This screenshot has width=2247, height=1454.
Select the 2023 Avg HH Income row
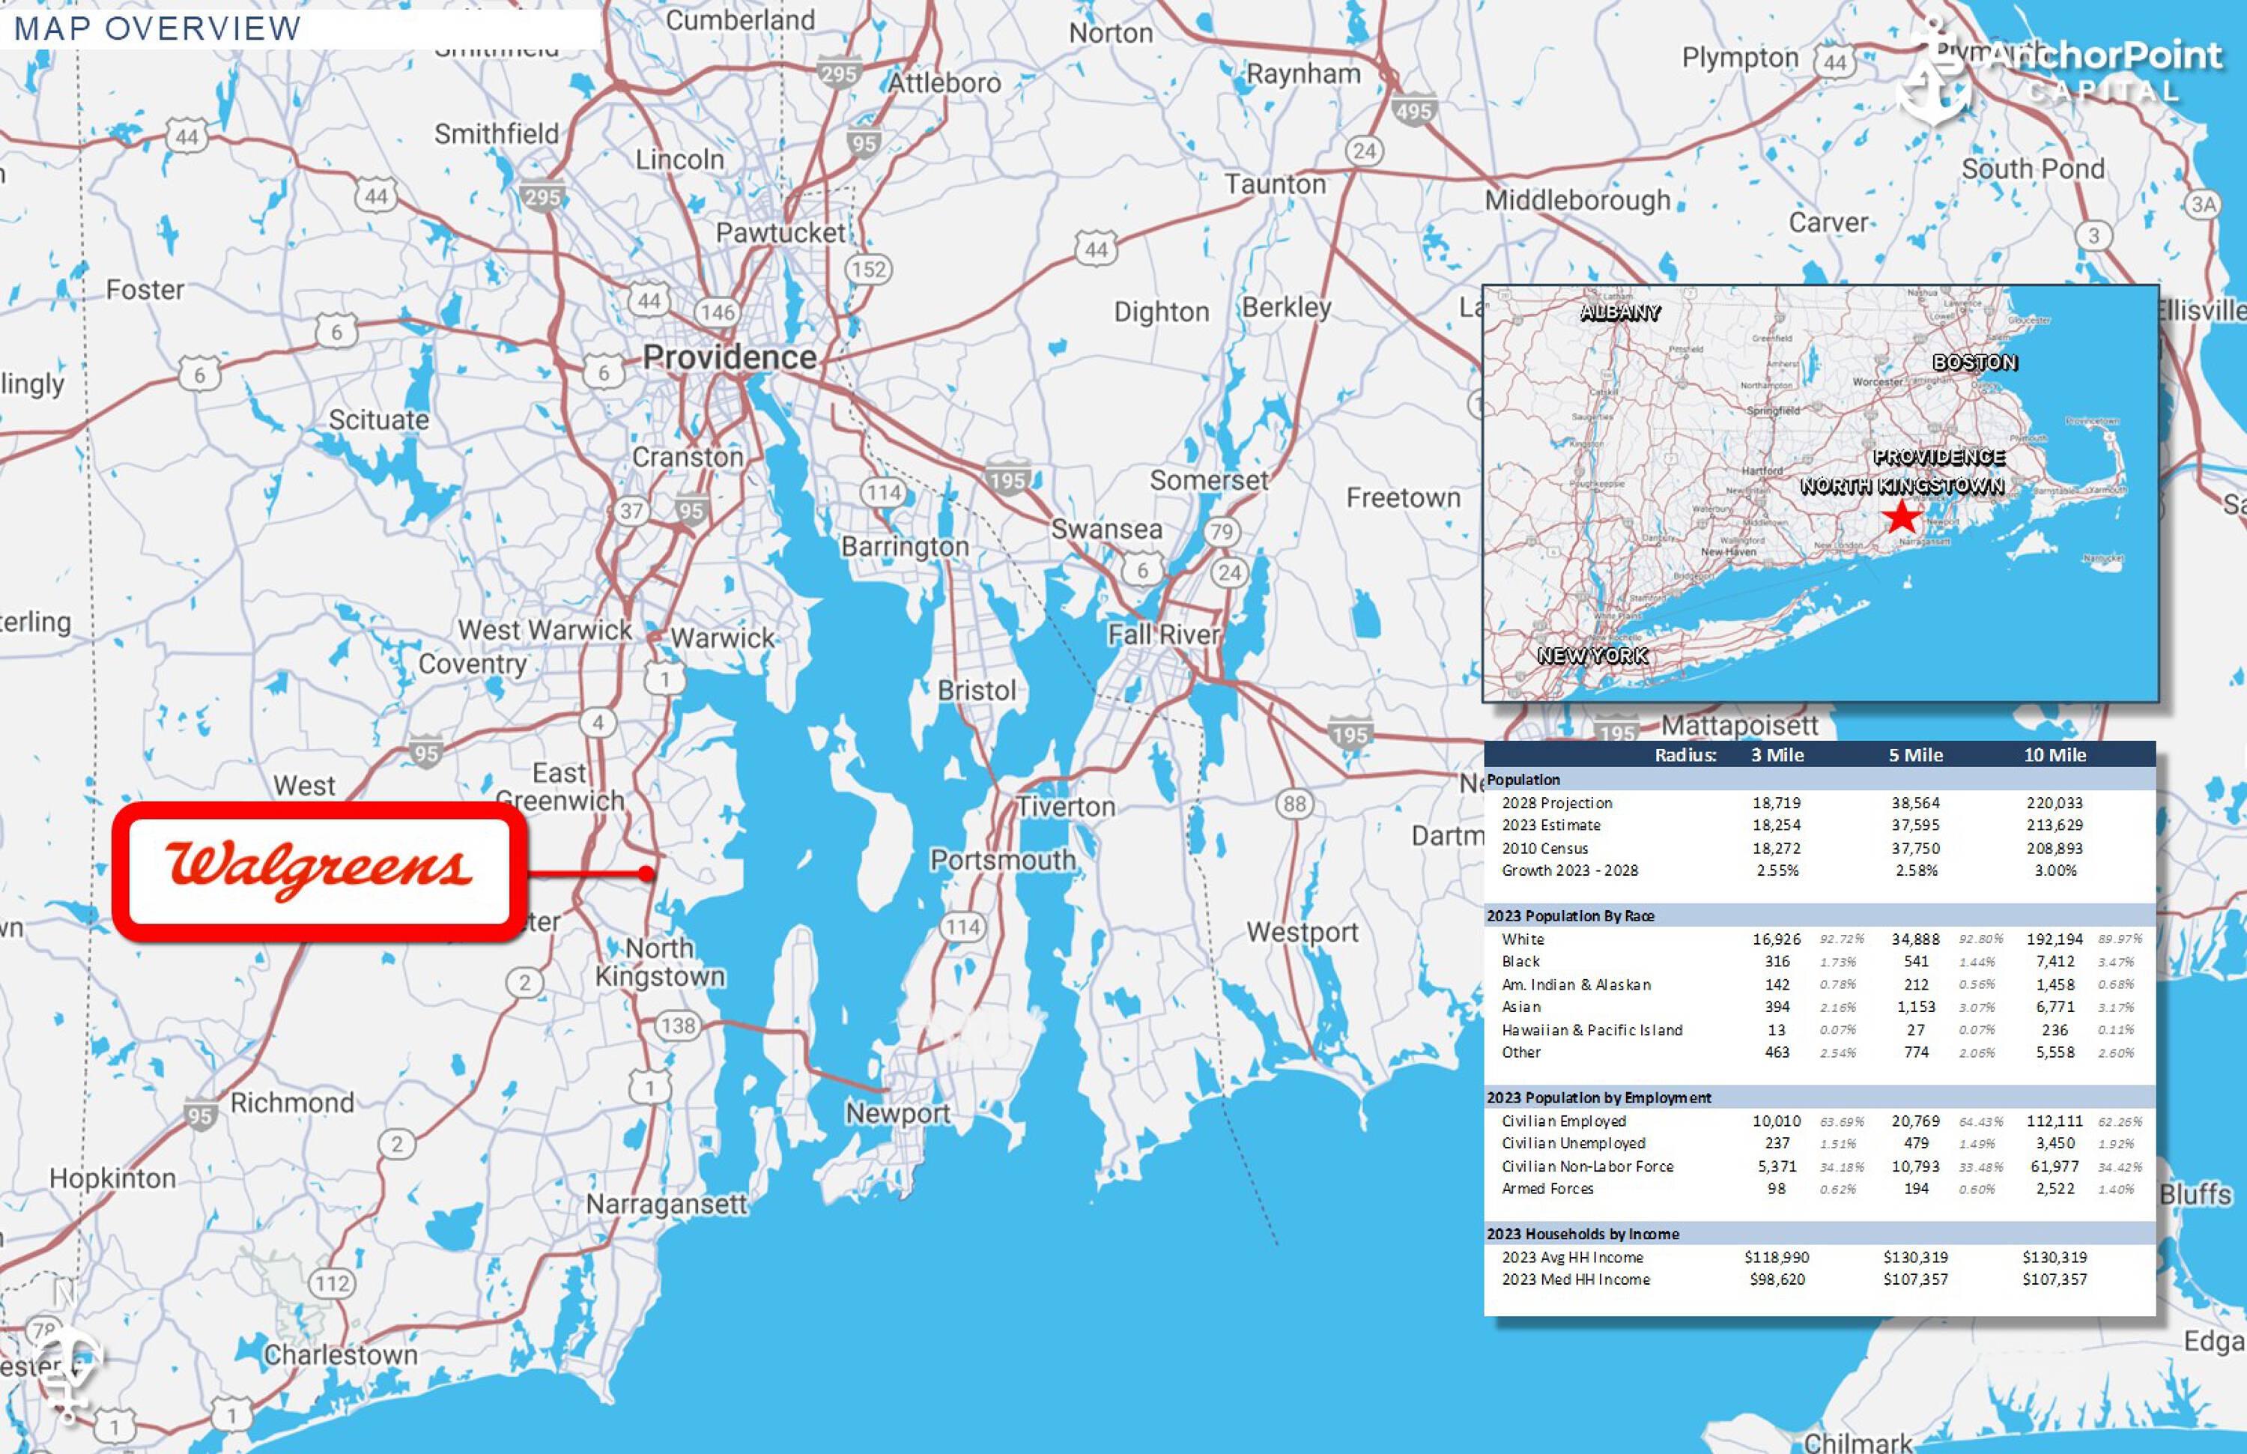pos(1572,1258)
